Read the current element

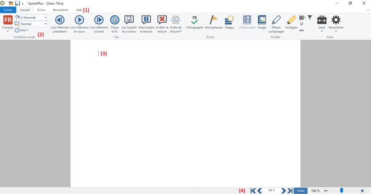click(x=79, y=24)
